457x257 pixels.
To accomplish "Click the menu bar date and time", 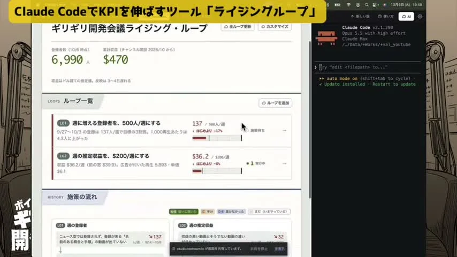I will 406,5.
